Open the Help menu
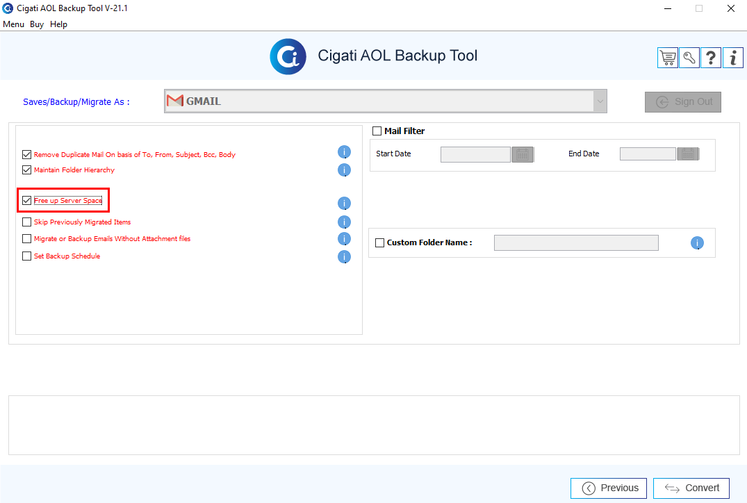Viewport: 747px width, 503px height. pos(58,24)
